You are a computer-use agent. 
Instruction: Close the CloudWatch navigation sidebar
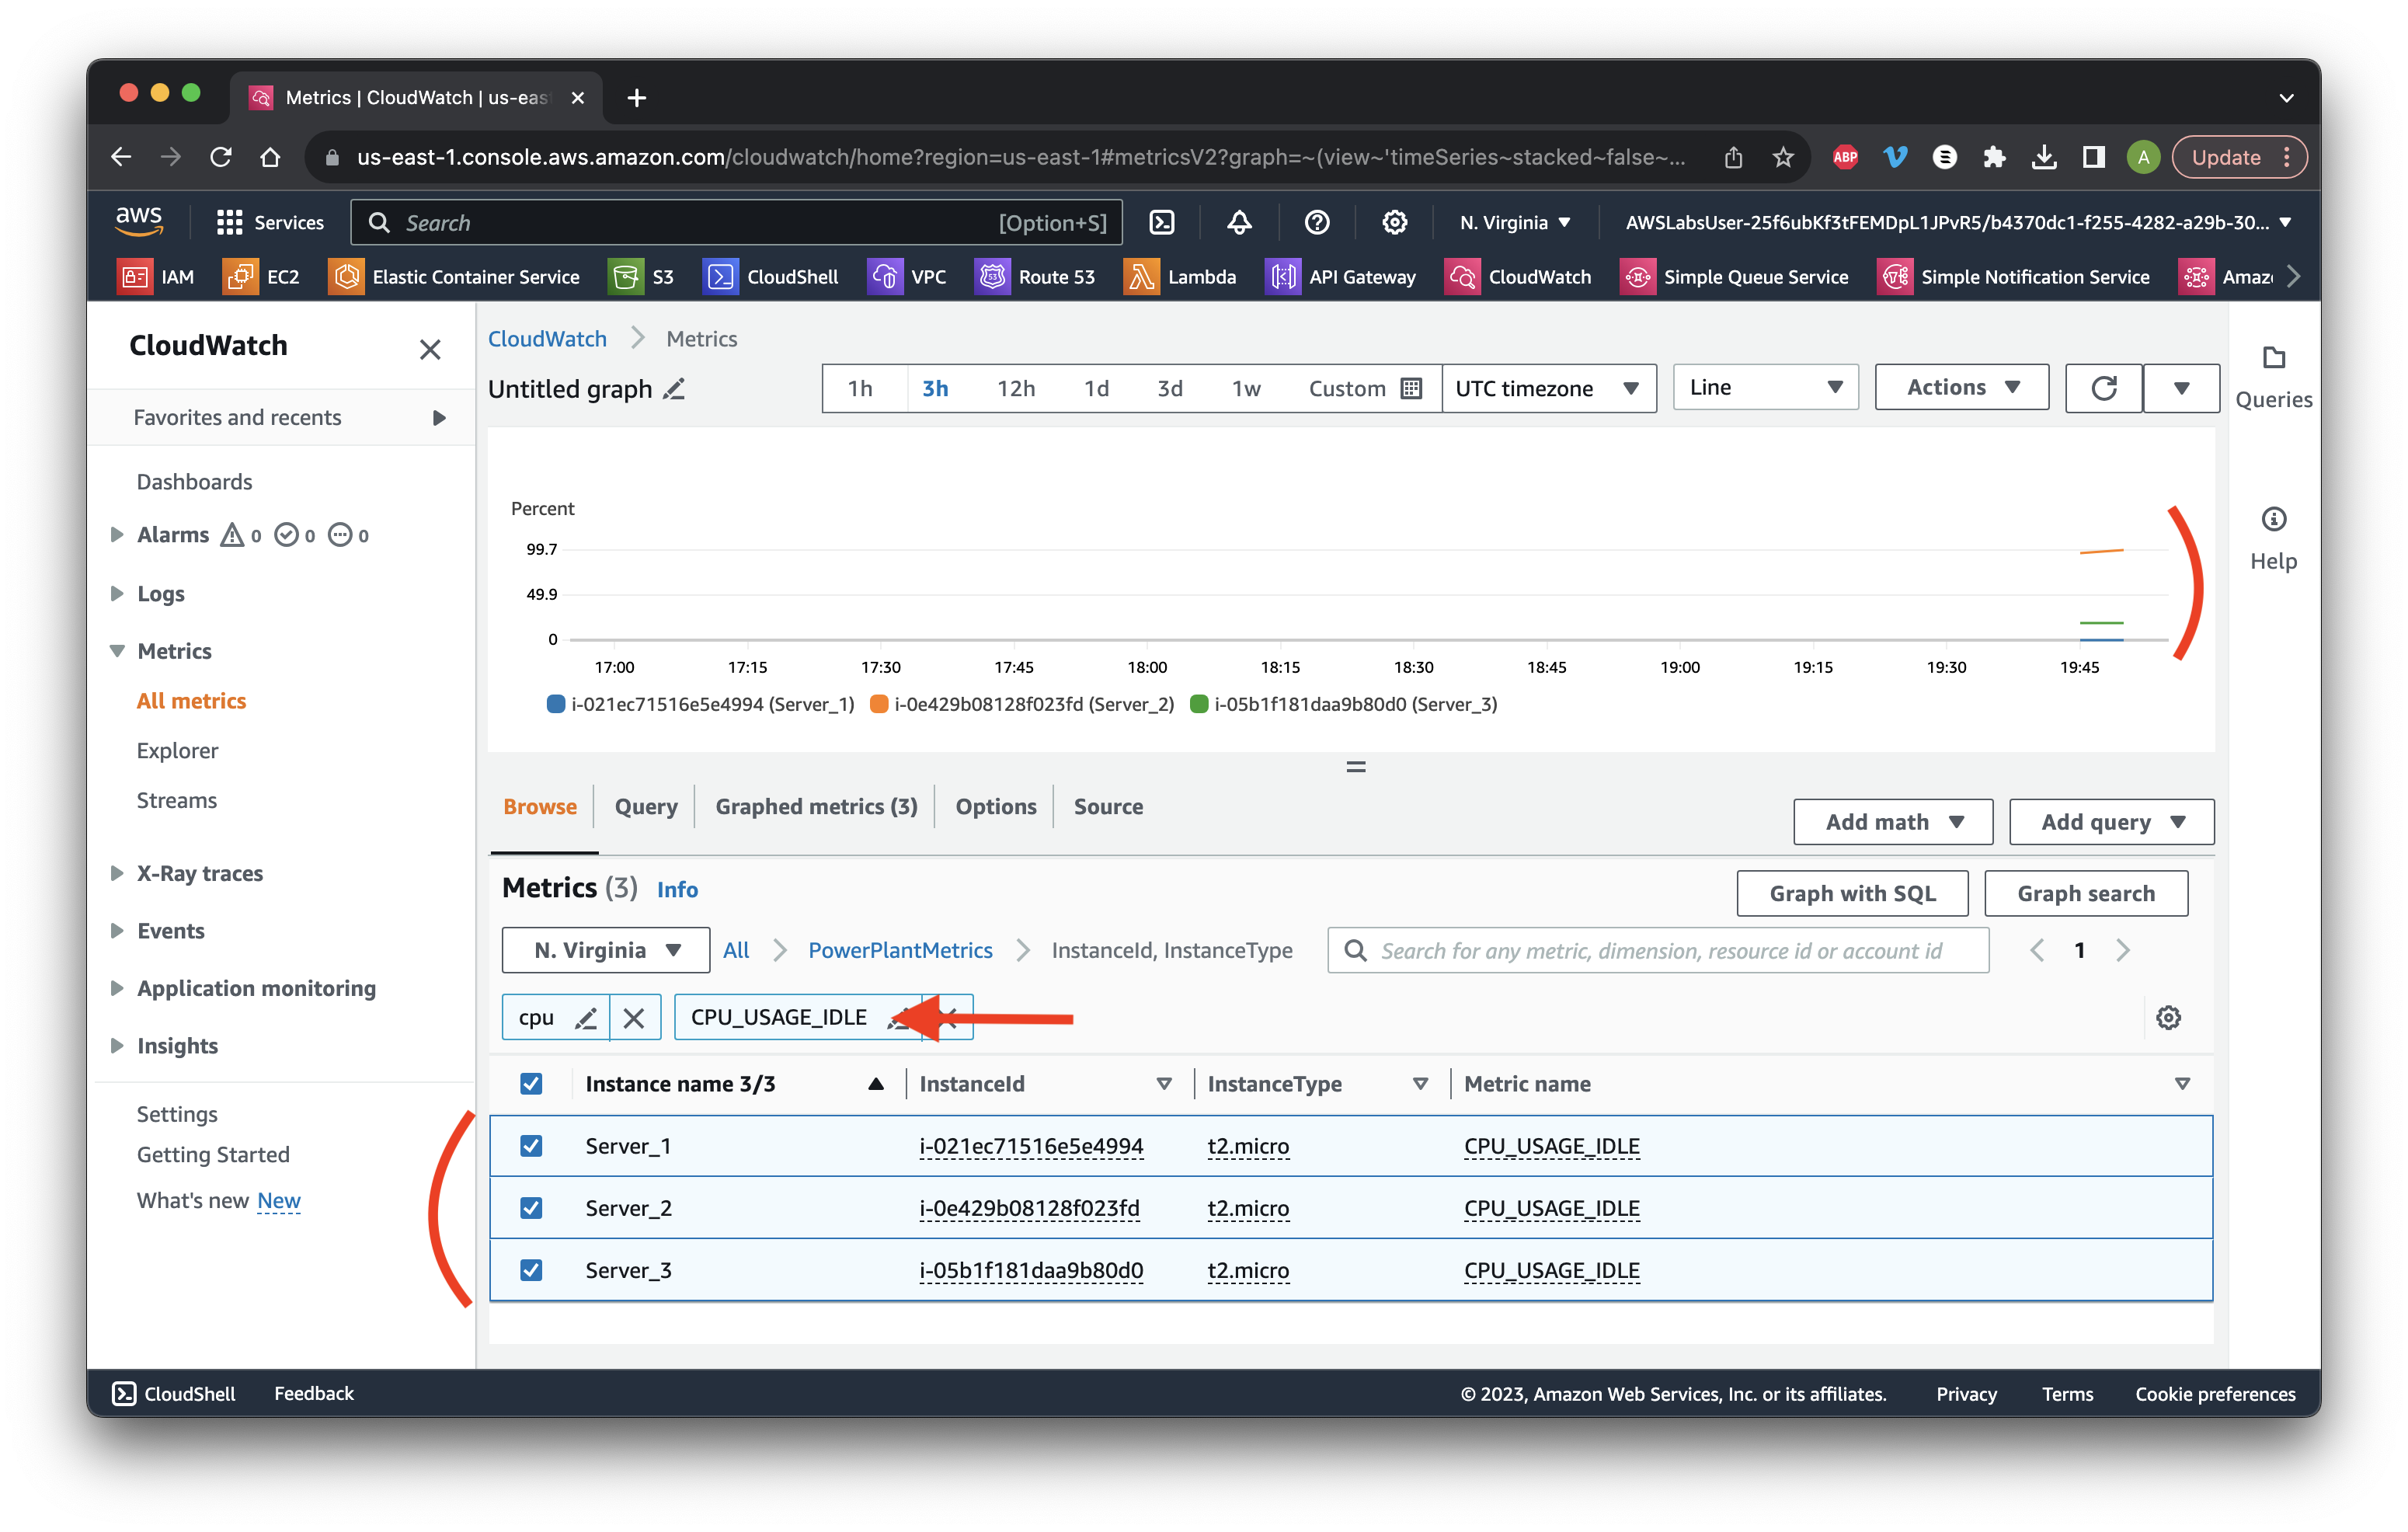(430, 350)
